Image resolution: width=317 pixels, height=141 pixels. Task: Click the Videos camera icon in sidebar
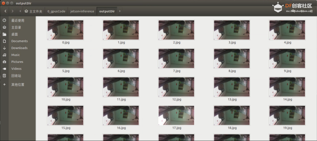pyautogui.click(x=4, y=69)
